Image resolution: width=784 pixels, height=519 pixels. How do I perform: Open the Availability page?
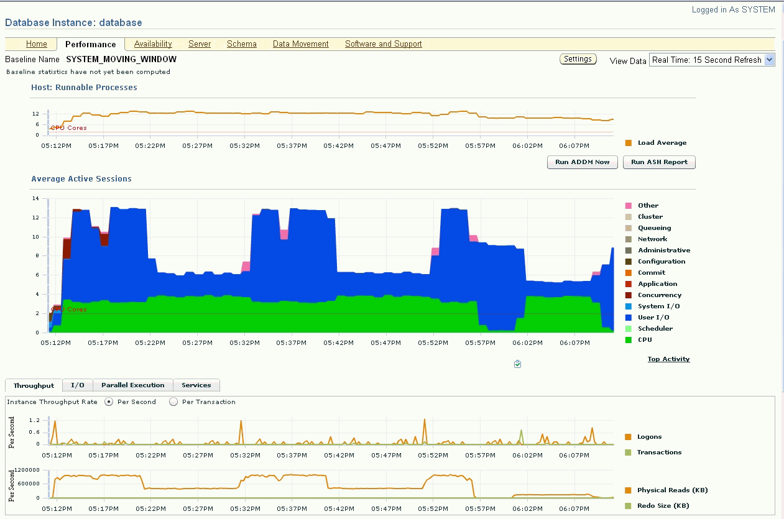point(152,44)
